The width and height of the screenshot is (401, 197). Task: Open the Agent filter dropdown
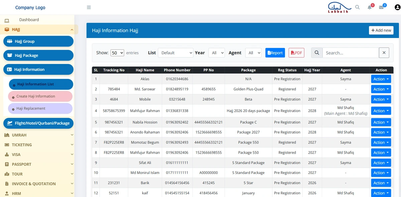click(x=253, y=53)
